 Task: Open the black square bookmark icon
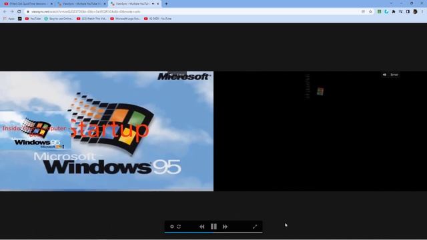[19, 19]
